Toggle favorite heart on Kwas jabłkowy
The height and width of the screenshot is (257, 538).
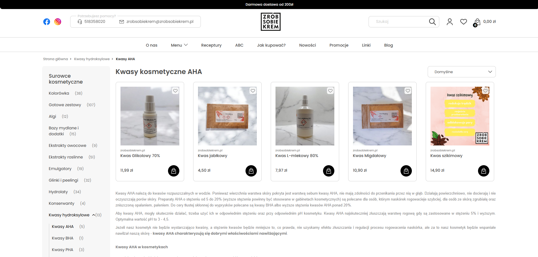(253, 91)
